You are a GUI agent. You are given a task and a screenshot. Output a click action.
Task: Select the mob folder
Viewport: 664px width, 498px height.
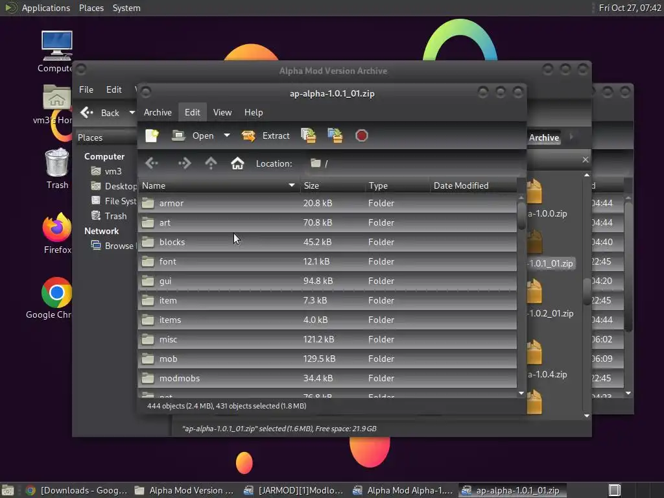[x=327, y=359]
